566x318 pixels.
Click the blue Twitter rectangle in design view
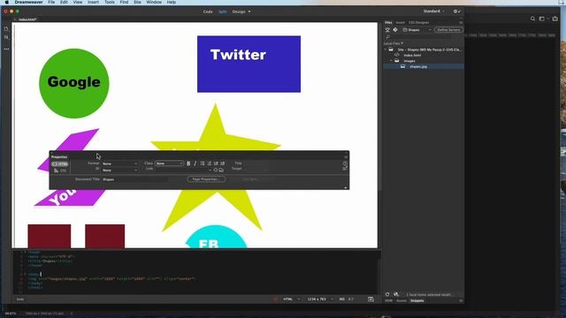tap(249, 64)
